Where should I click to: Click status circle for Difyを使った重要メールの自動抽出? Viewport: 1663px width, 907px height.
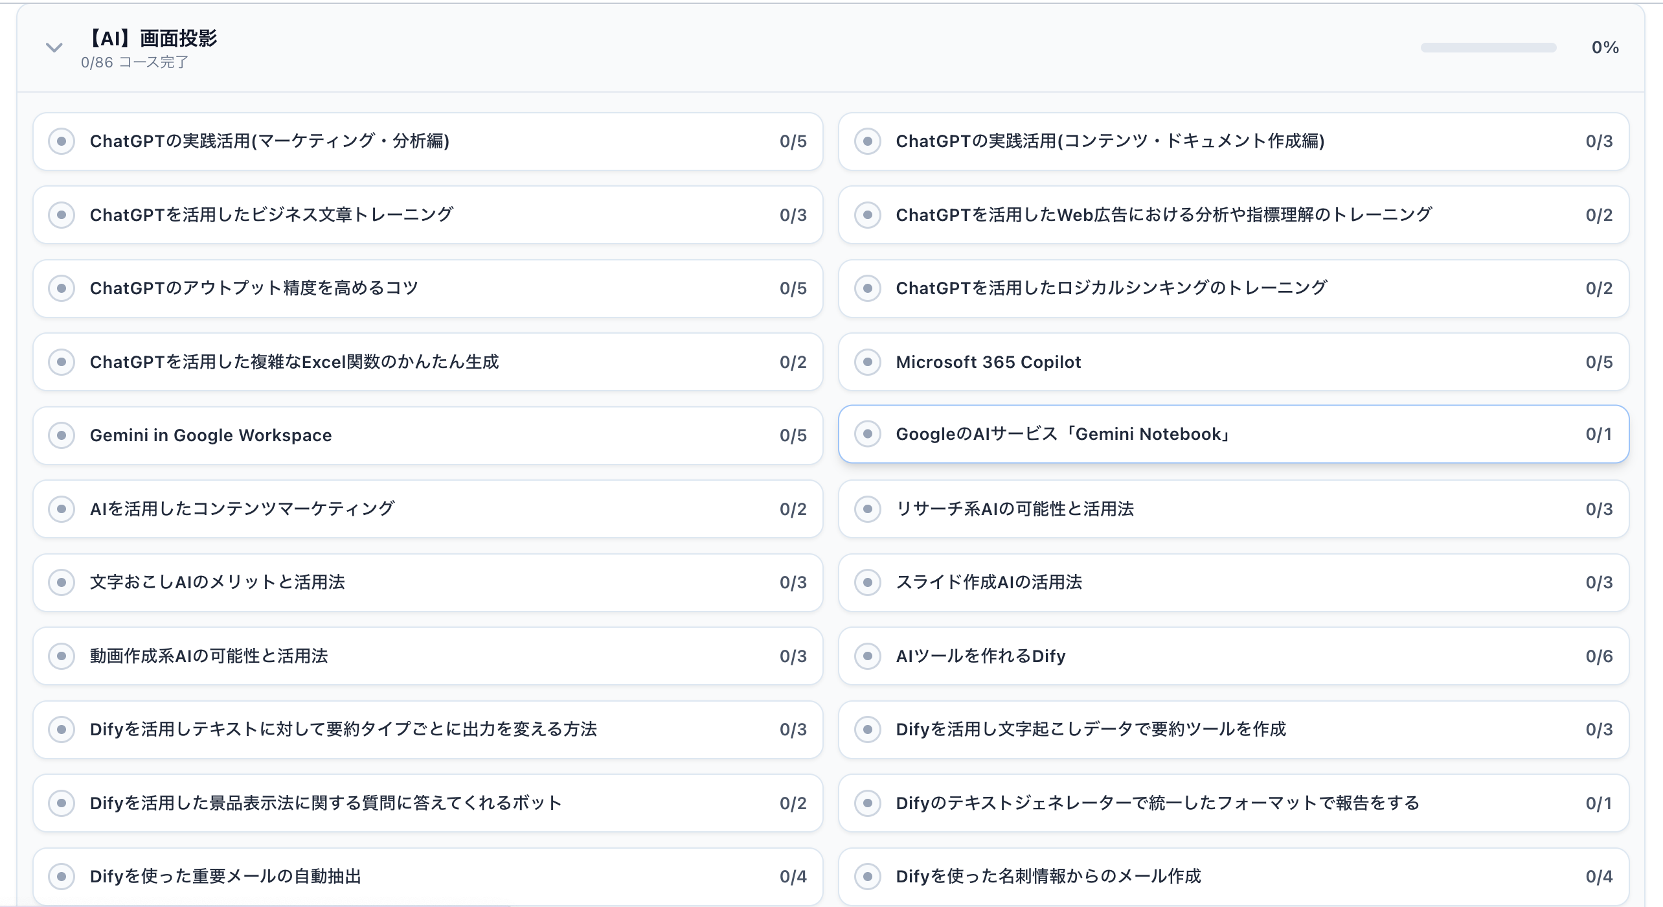[x=62, y=877]
